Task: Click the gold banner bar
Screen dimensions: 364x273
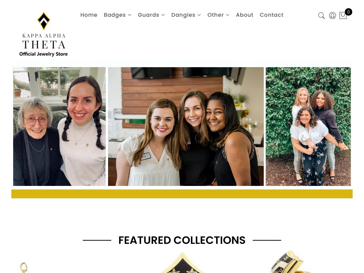Action: 182,194
